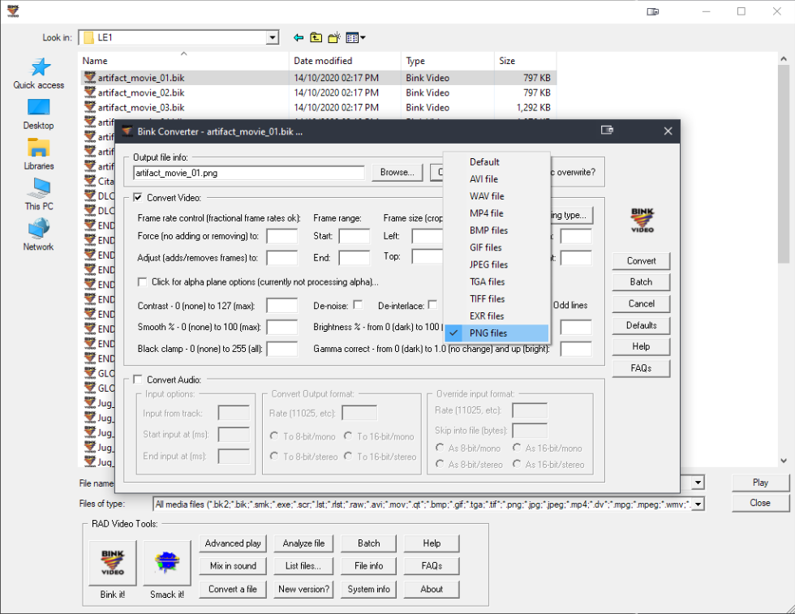795x614 pixels.
Task: Click the file icon of artifact_movie_03.bik
Action: point(90,107)
